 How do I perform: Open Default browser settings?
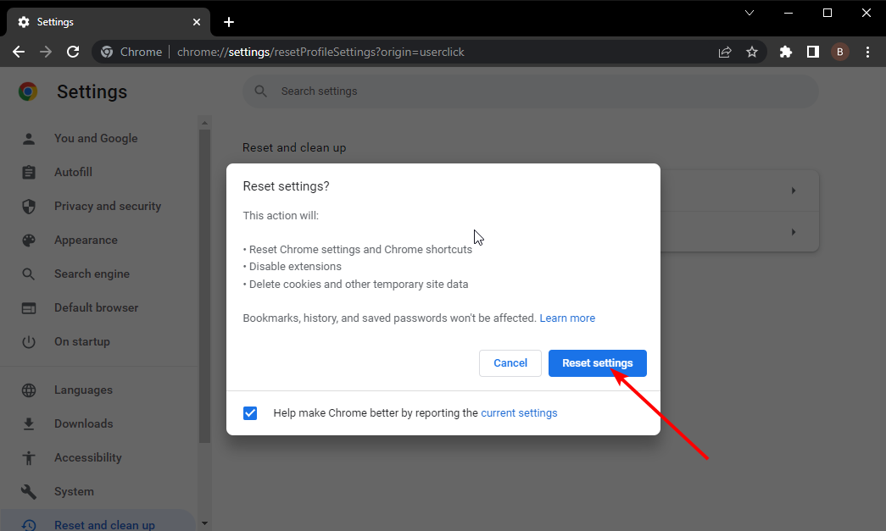point(96,307)
